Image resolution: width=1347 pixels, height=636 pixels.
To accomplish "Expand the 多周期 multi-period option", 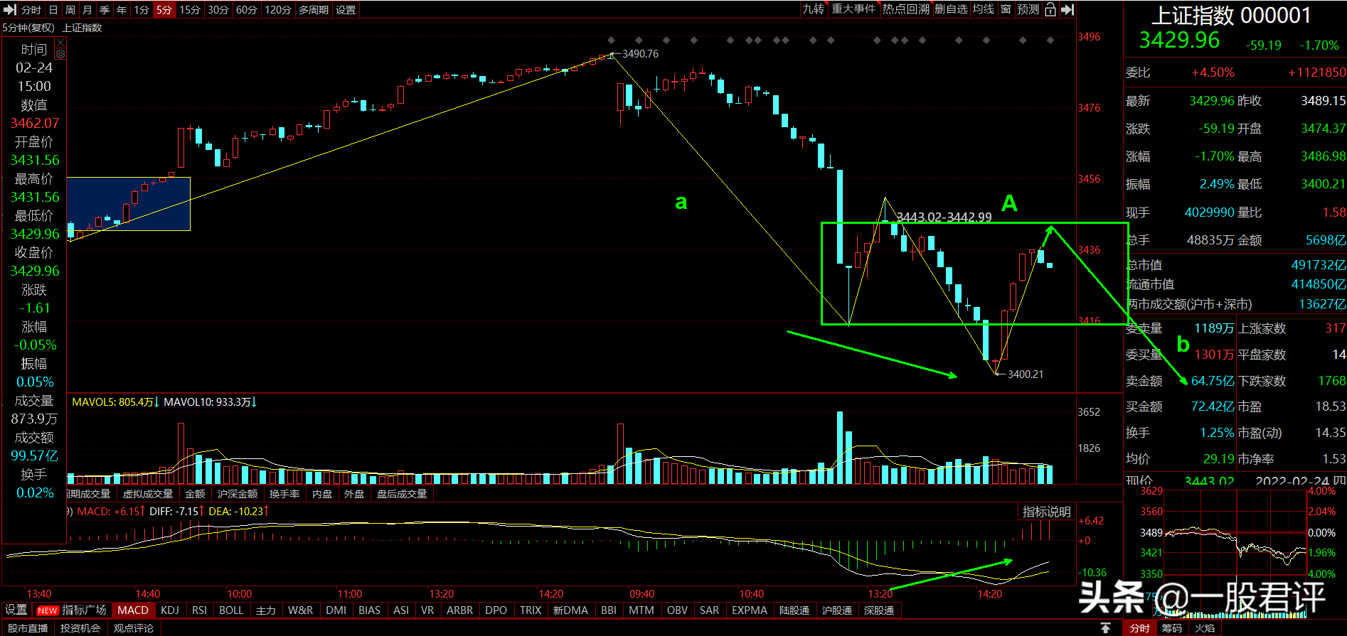I will pyautogui.click(x=314, y=10).
